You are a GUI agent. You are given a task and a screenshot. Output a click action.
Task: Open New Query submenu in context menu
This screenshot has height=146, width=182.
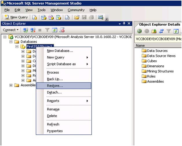tap(64, 58)
